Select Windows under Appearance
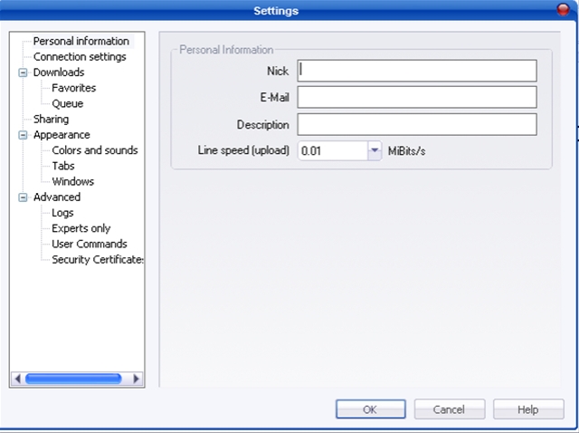 pyautogui.click(x=72, y=182)
